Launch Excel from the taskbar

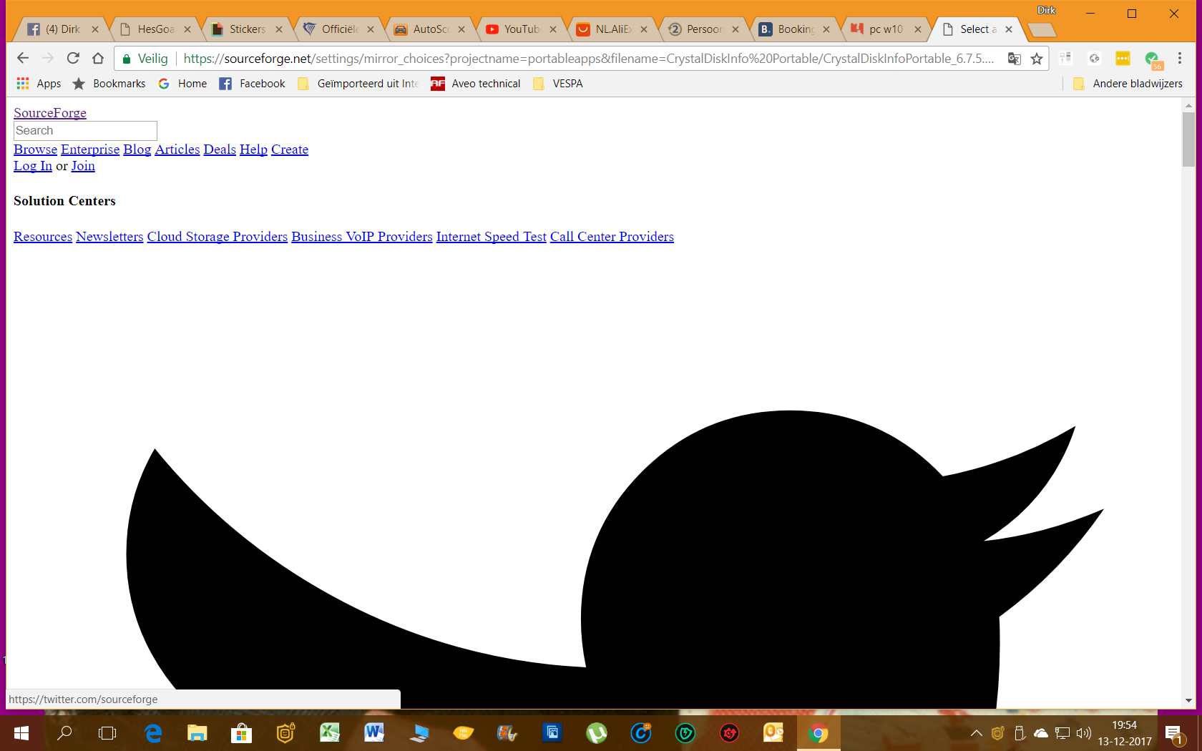[330, 733]
